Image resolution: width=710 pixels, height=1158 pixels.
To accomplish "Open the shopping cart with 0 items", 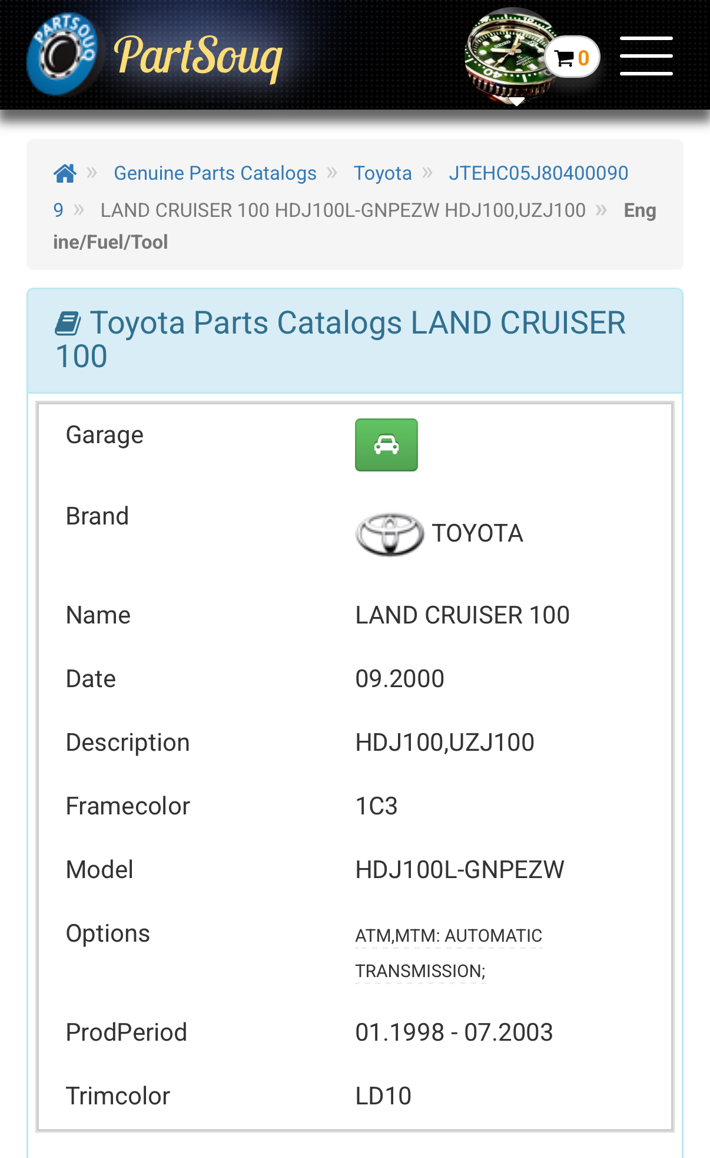I will [x=571, y=58].
